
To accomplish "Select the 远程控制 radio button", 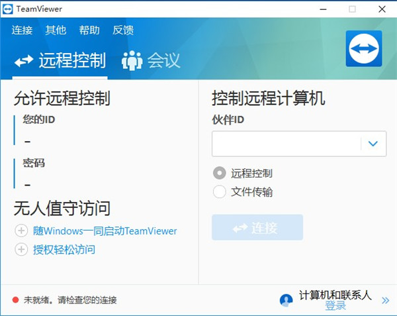I will click(219, 173).
